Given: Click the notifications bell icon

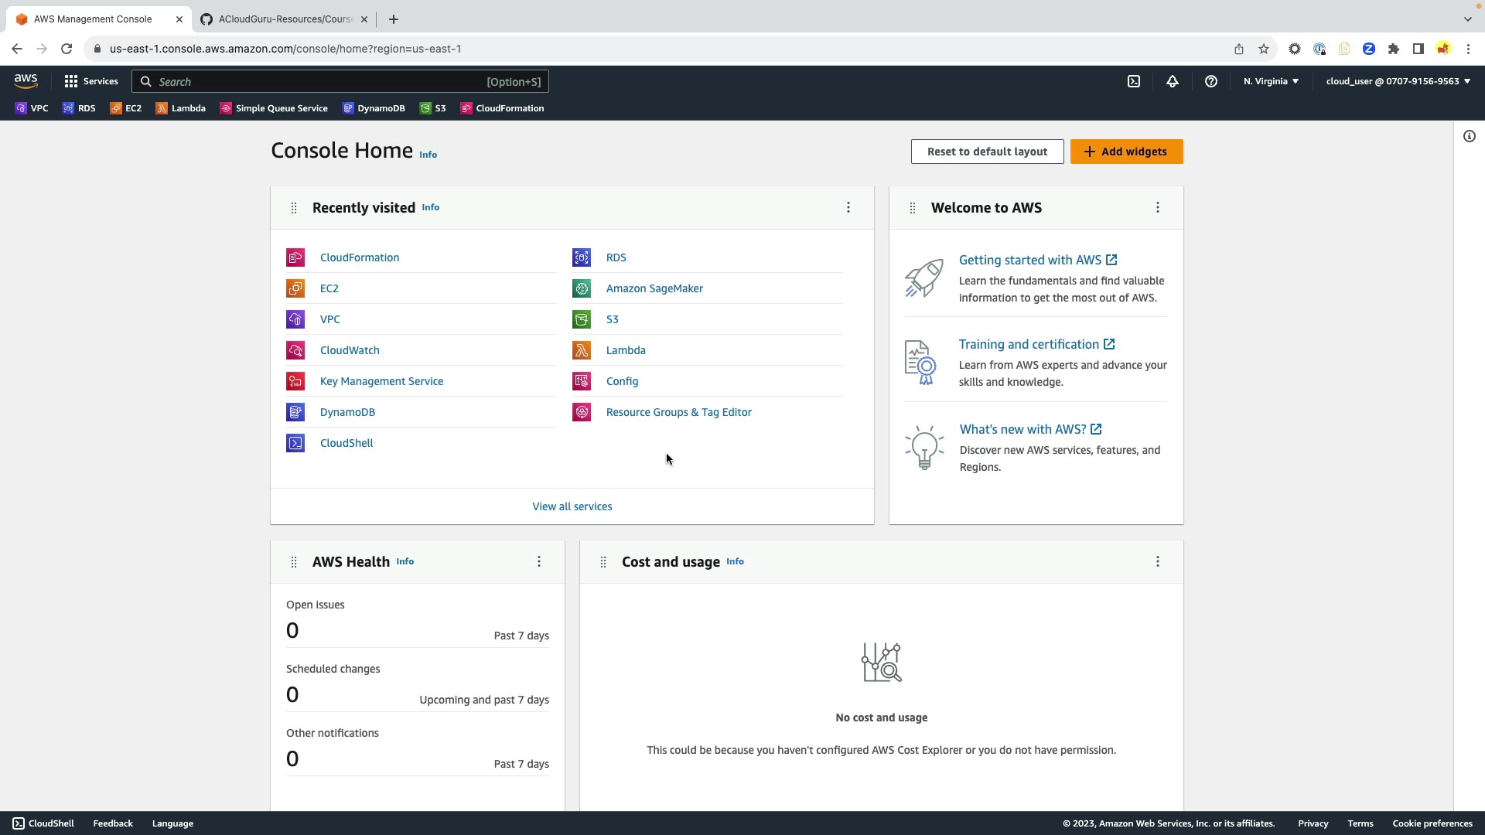Looking at the screenshot, I should click(x=1173, y=81).
